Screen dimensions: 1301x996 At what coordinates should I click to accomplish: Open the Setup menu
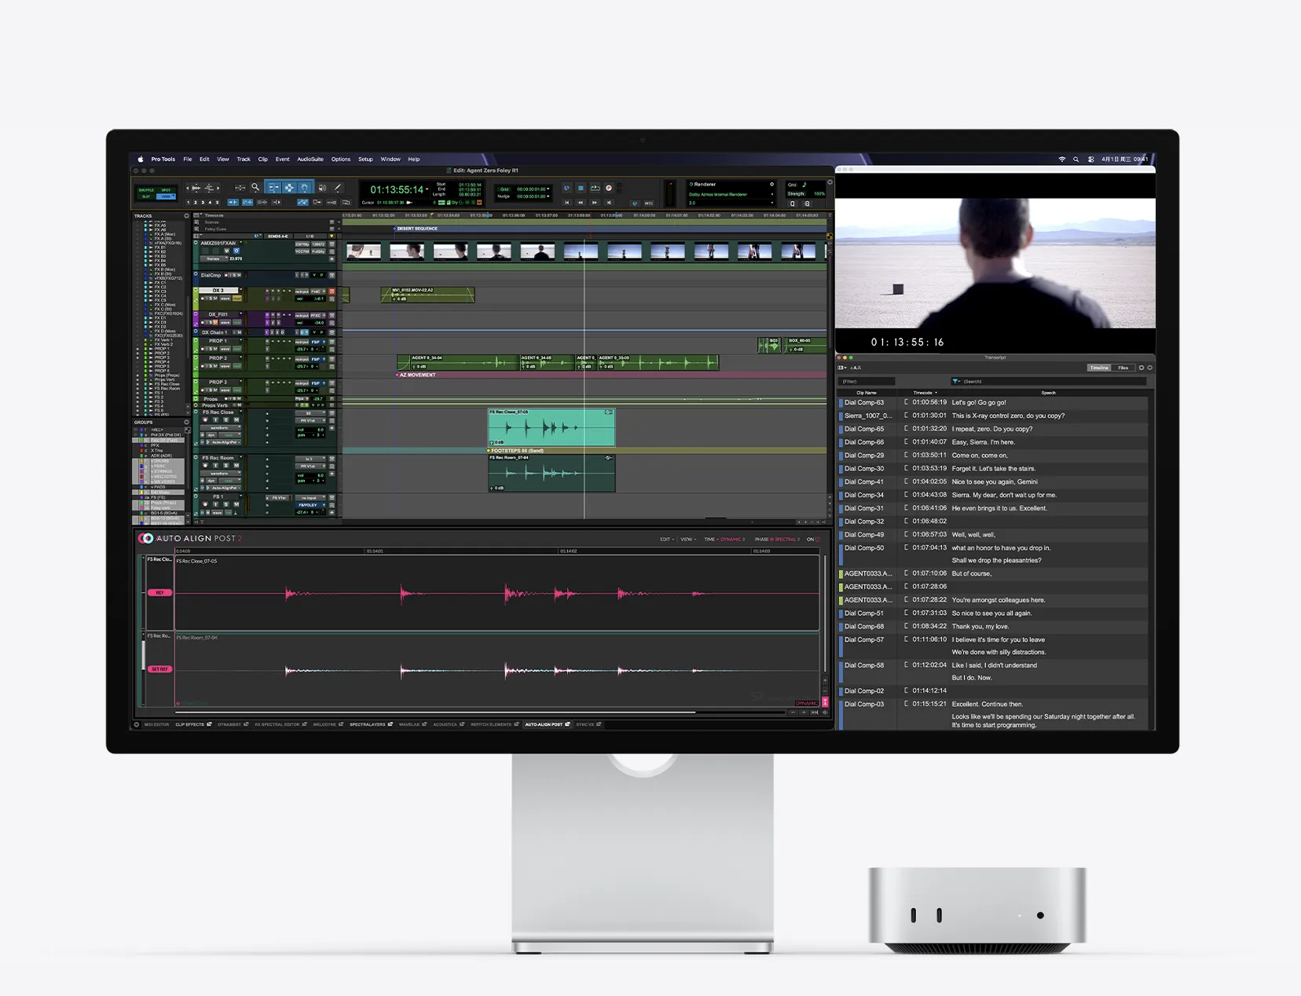click(365, 159)
